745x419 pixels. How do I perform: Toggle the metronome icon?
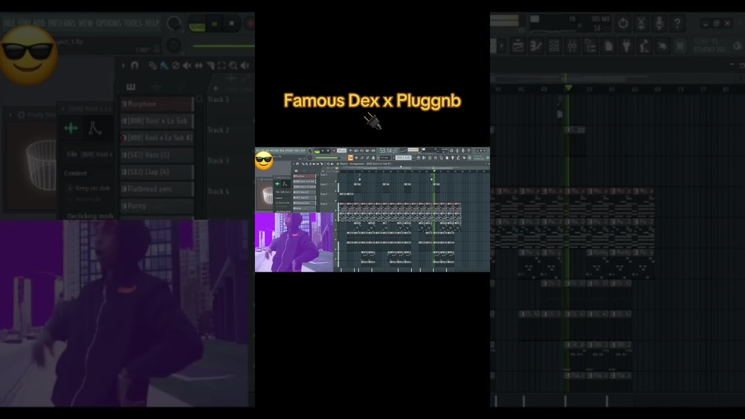click(x=350, y=151)
